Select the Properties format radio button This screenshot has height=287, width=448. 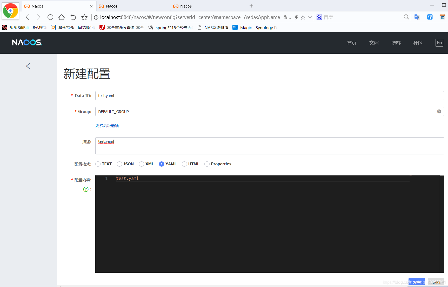click(207, 164)
